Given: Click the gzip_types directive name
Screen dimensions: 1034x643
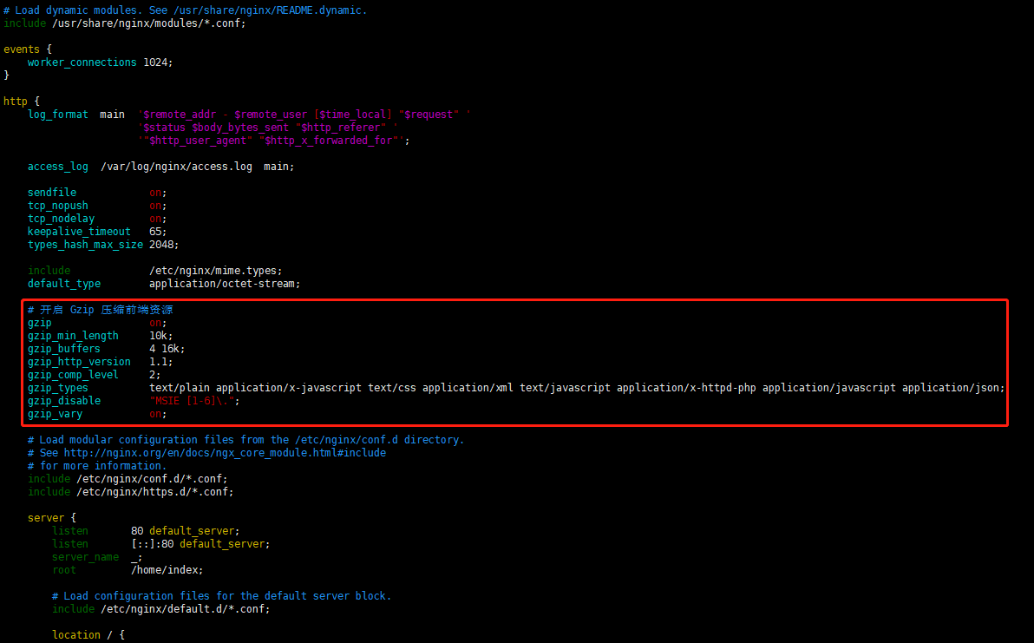Looking at the screenshot, I should click(57, 388).
